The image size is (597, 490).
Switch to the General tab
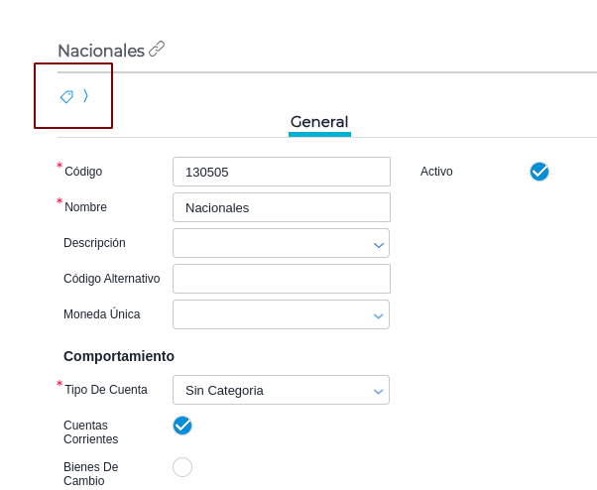(319, 122)
